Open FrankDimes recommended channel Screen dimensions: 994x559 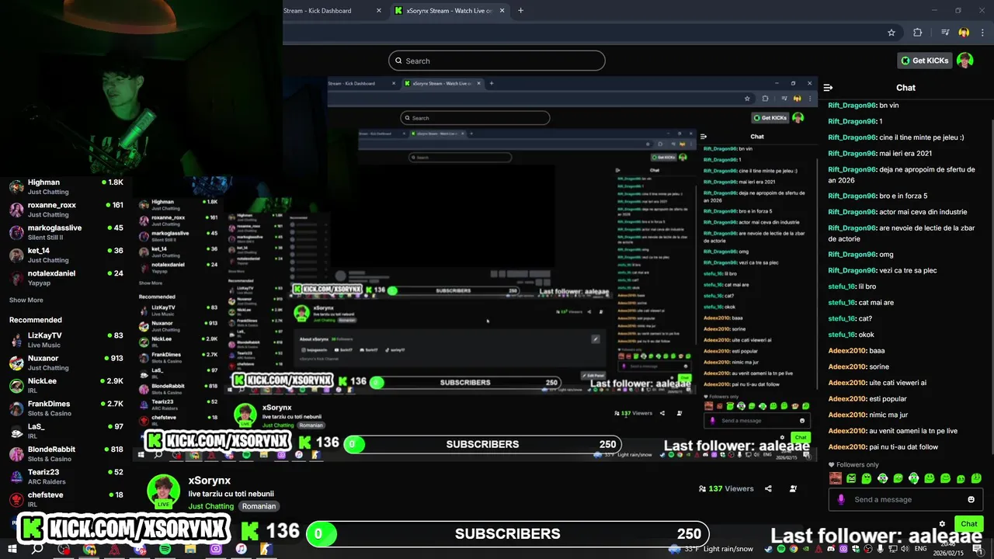pyautogui.click(x=67, y=408)
